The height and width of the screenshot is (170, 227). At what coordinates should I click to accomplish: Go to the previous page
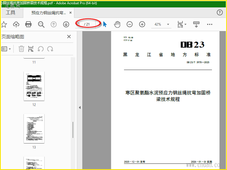54,24
